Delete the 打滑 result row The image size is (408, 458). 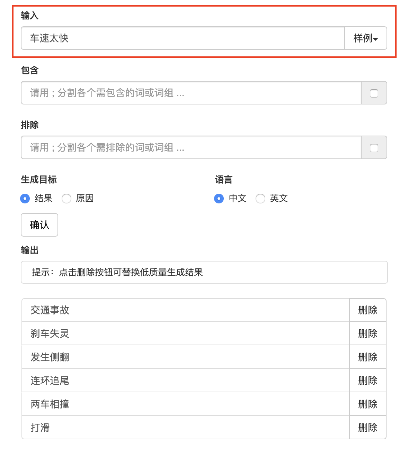(368, 428)
